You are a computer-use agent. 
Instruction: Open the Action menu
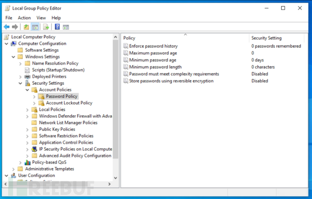24,18
